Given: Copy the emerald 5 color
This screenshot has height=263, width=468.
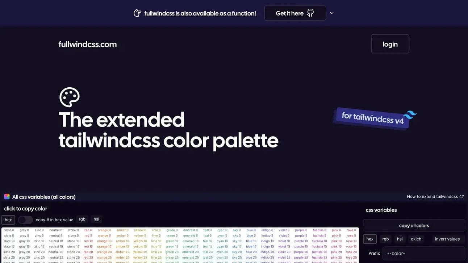Looking at the screenshot, I should click(x=191, y=235).
